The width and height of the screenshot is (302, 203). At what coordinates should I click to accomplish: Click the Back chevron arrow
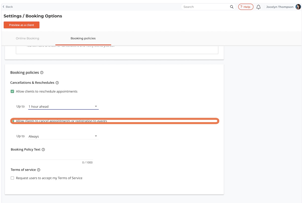point(4,7)
